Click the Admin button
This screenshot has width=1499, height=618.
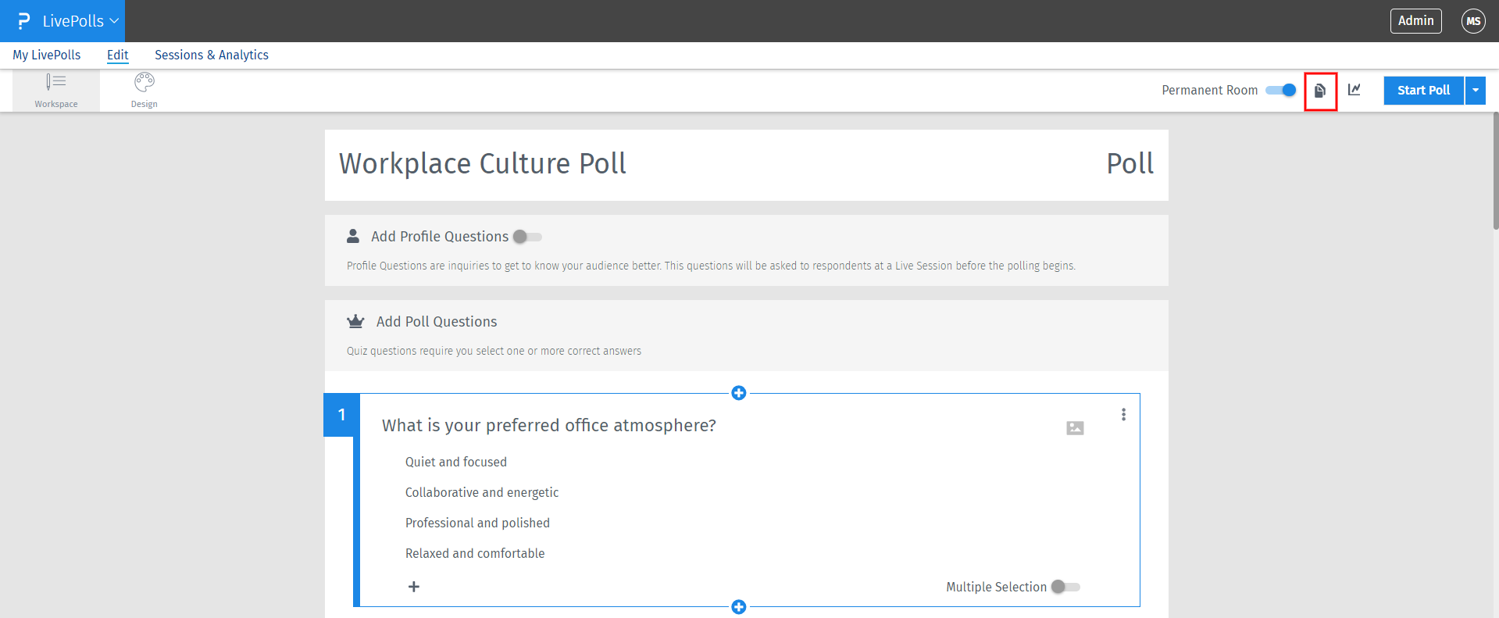1415,21
